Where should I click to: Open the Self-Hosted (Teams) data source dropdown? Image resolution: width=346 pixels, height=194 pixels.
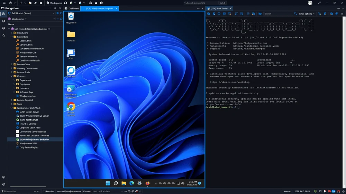click(x=53, y=13)
